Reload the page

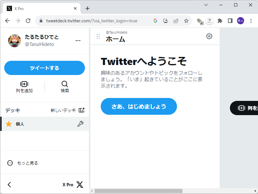click(x=28, y=21)
